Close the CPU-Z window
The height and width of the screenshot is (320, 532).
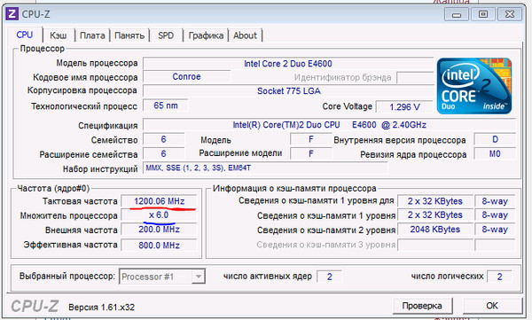coord(510,14)
